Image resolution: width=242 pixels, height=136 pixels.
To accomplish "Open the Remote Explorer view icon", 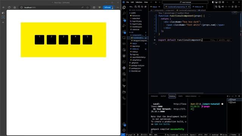I will coord(124,38).
